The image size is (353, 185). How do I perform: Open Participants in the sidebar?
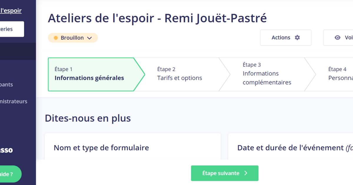point(6,85)
